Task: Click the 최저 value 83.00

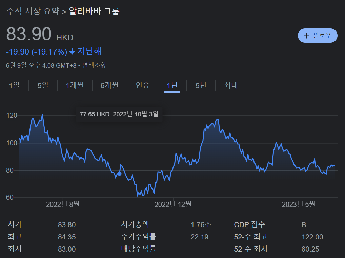Action: pyautogui.click(x=67, y=249)
